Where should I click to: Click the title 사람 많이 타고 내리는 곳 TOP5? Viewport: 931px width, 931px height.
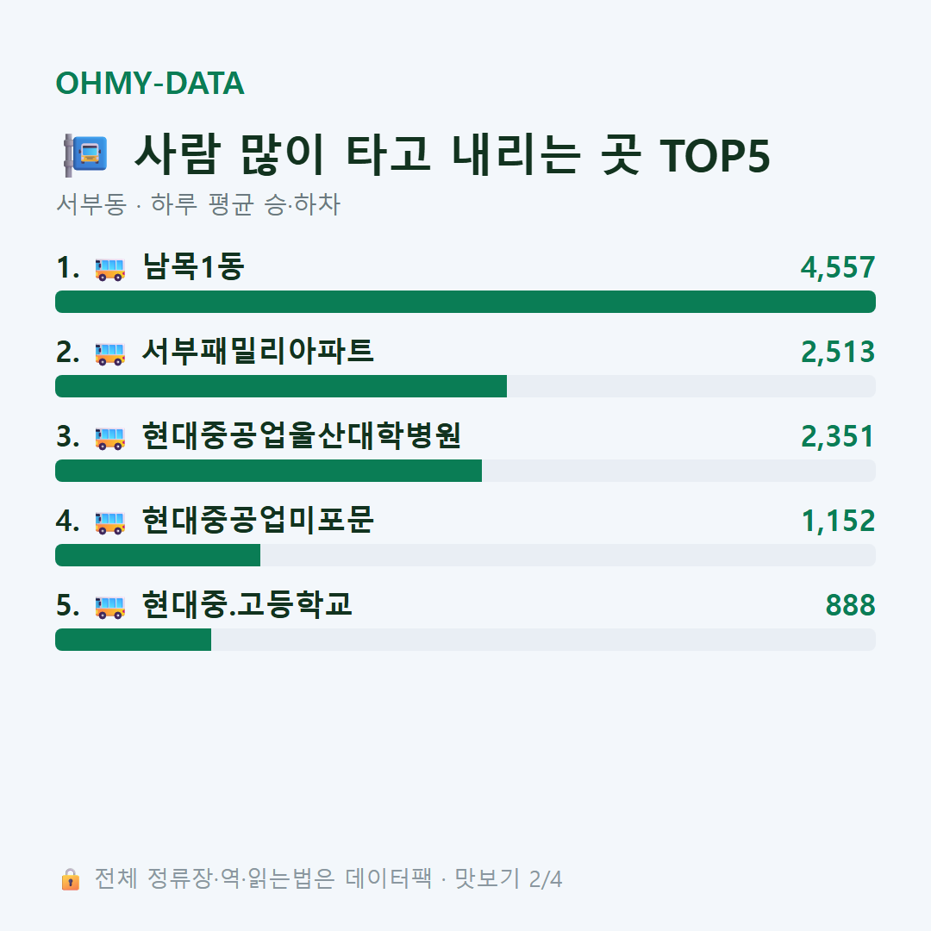point(453,155)
